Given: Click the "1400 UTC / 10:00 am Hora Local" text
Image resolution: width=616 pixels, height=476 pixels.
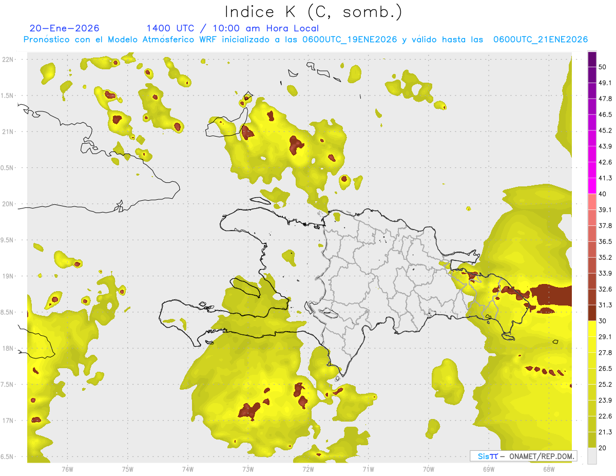Looking at the screenshot, I should coord(232,28).
